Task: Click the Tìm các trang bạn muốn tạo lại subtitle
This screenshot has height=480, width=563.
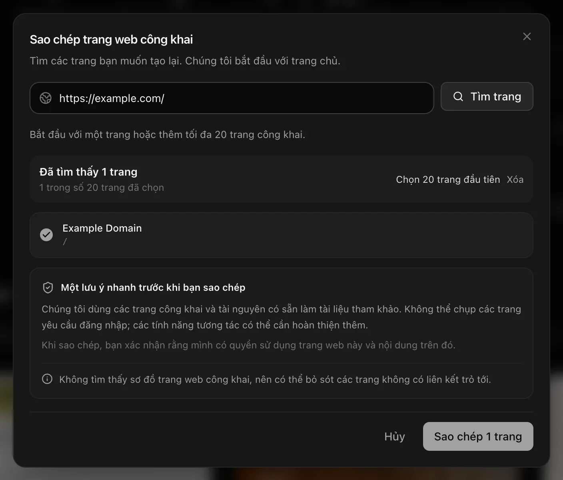Action: point(185,61)
